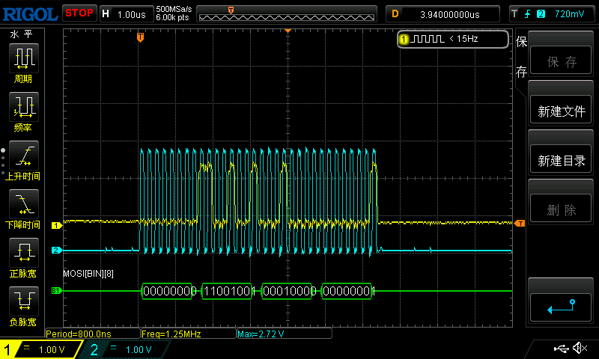
Task: Click the 水平 (Horizontal) menu title
Action: pyautogui.click(x=22, y=34)
